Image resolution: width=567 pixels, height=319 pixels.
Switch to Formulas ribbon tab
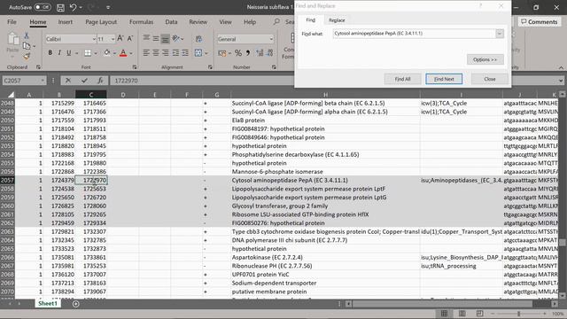tap(141, 21)
